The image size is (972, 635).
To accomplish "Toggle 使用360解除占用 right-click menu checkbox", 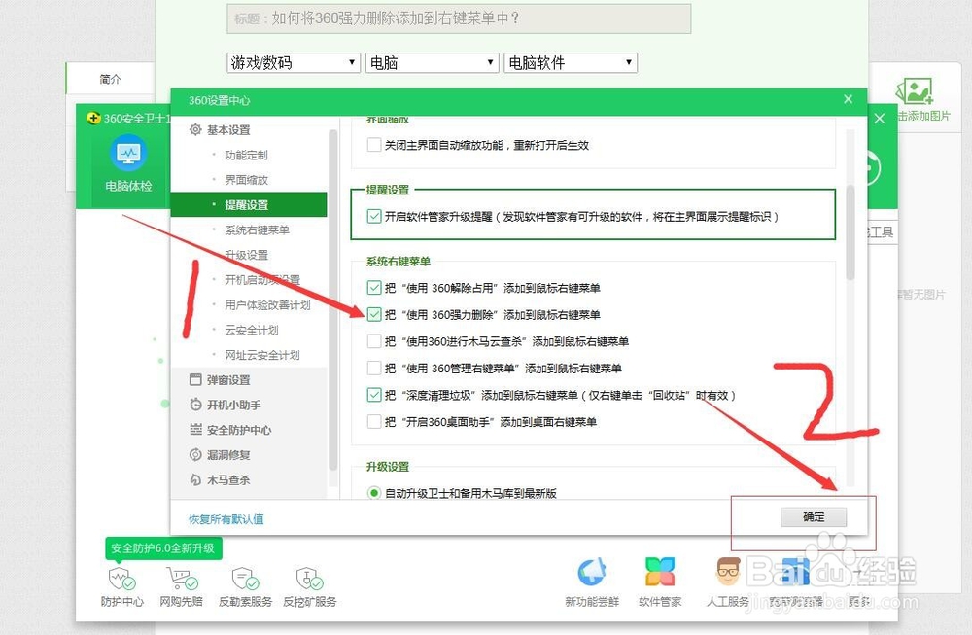I will click(x=374, y=288).
